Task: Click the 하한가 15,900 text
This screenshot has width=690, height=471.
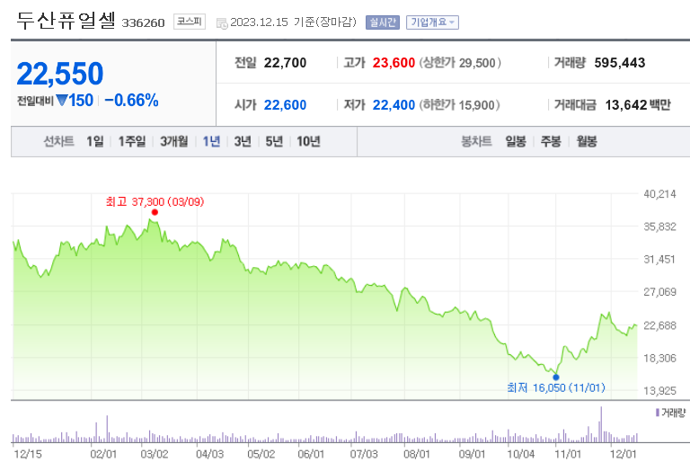Action: (x=459, y=105)
